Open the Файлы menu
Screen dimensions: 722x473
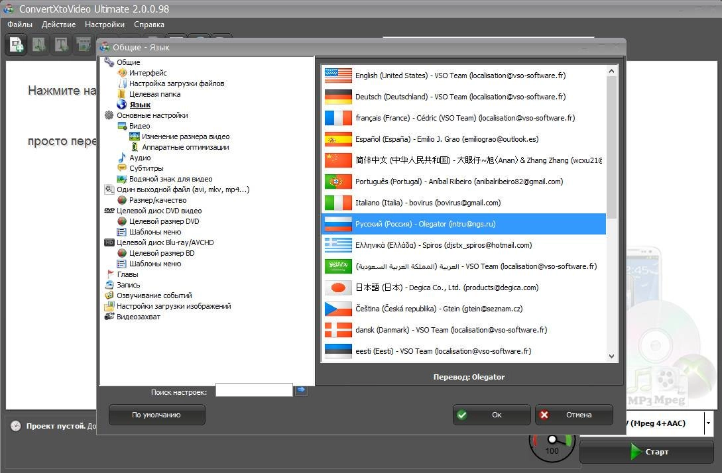point(20,25)
